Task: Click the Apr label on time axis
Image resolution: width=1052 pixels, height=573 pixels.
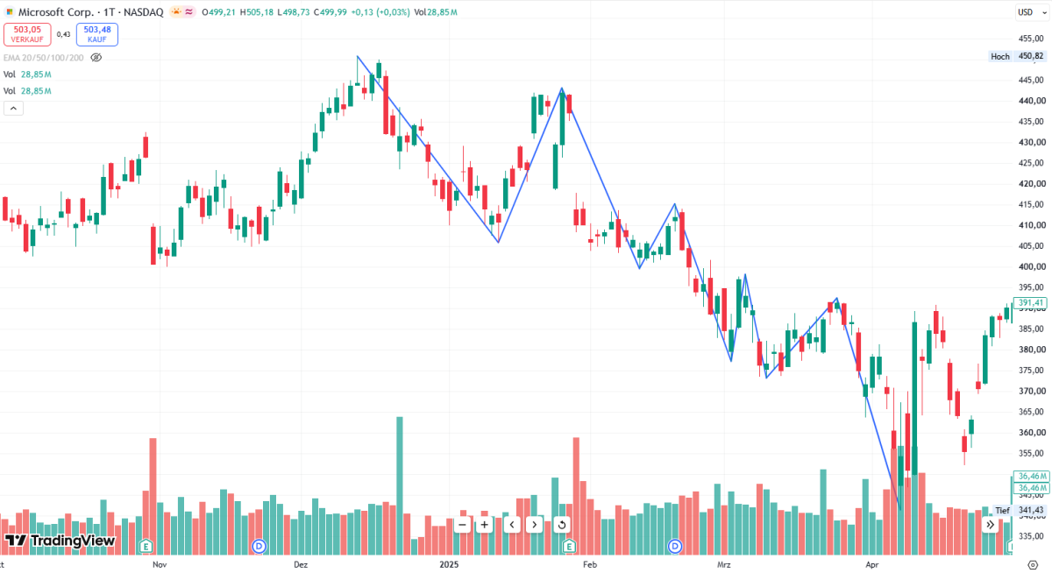Action: coord(872,565)
